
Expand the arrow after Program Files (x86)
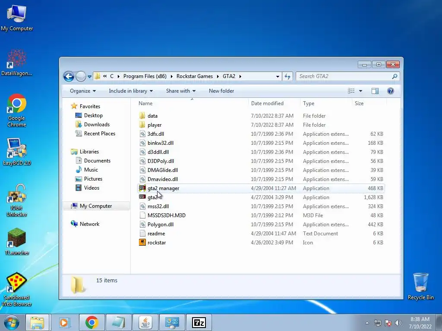click(171, 76)
